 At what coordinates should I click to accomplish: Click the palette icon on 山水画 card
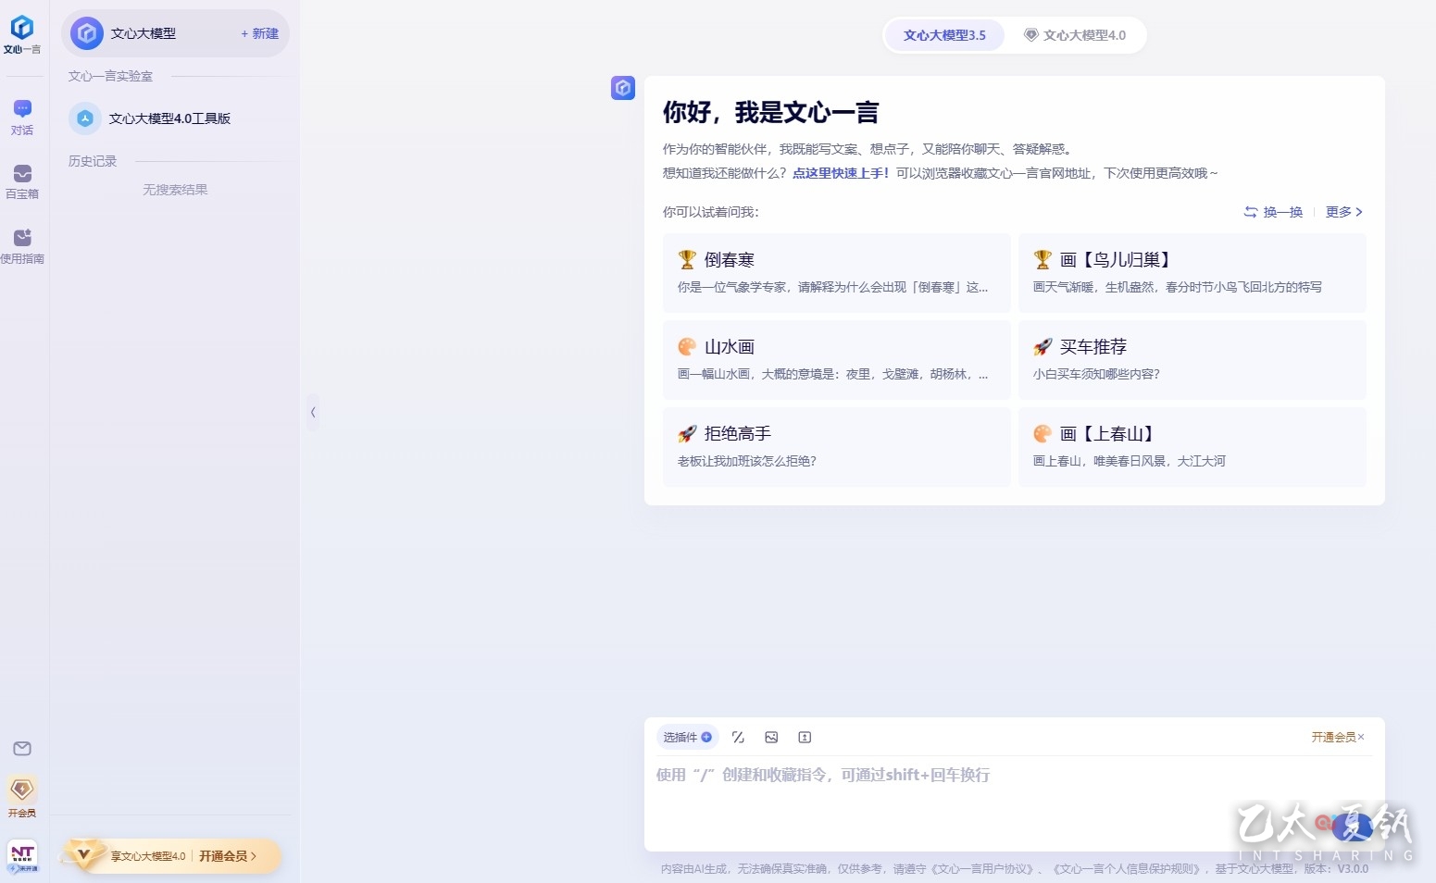click(x=687, y=346)
